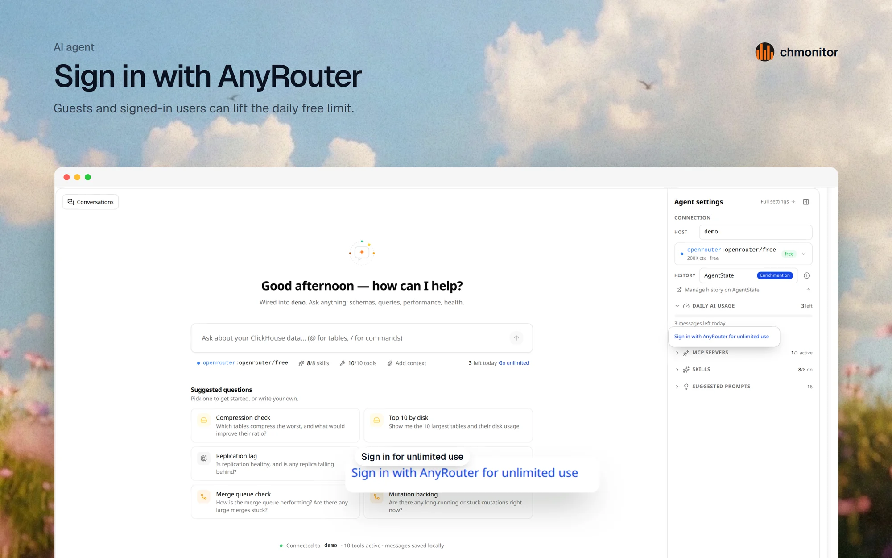
Task: Click the send arrow in the chat input
Action: click(516, 338)
